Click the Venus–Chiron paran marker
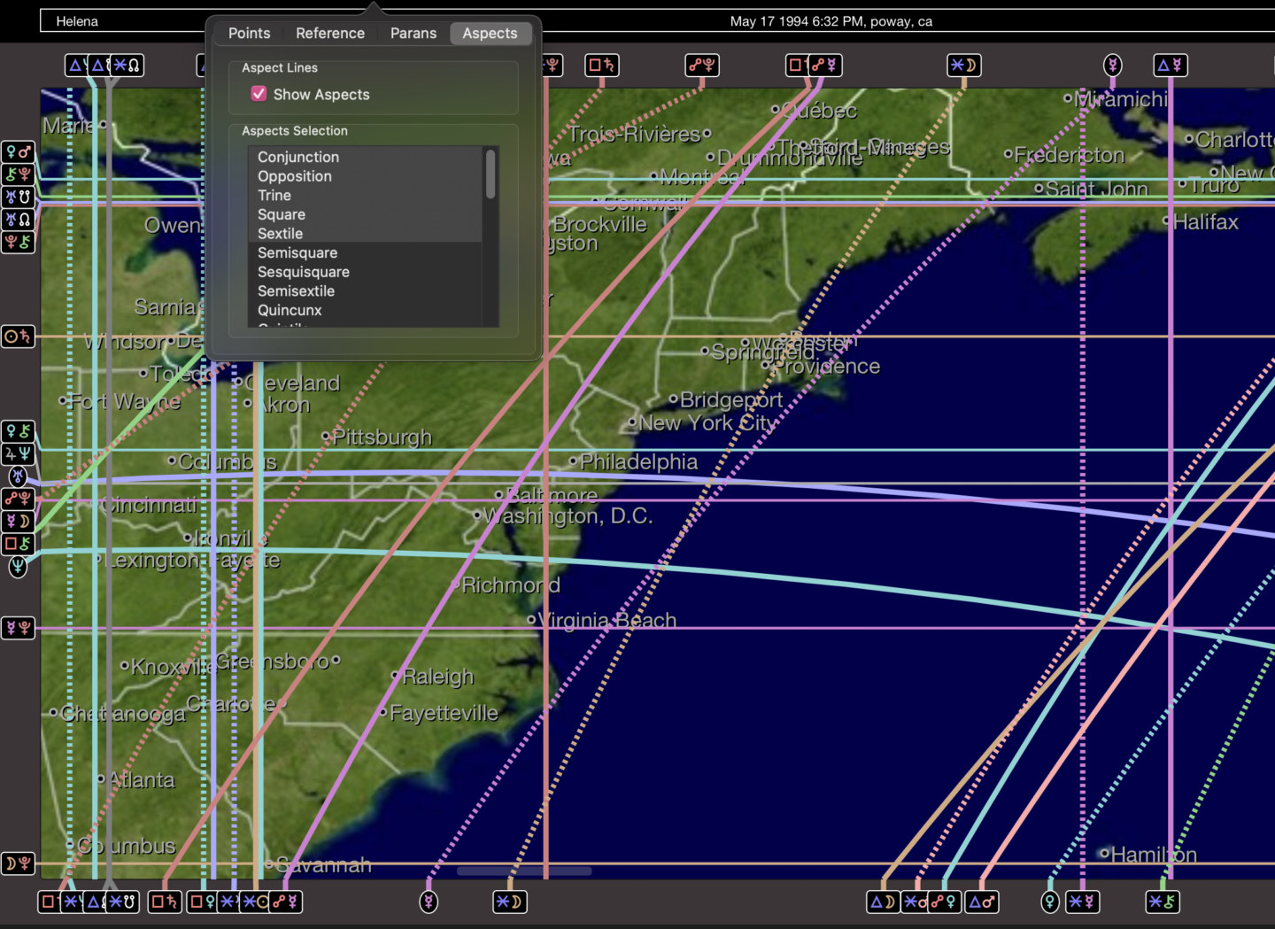1275x929 pixels. (x=18, y=431)
